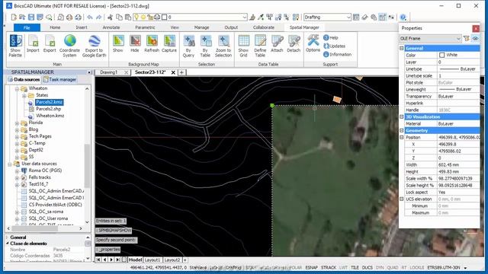This screenshot has width=488, height=274.
Task: Click Export to Google Earth icon
Action: [94, 46]
